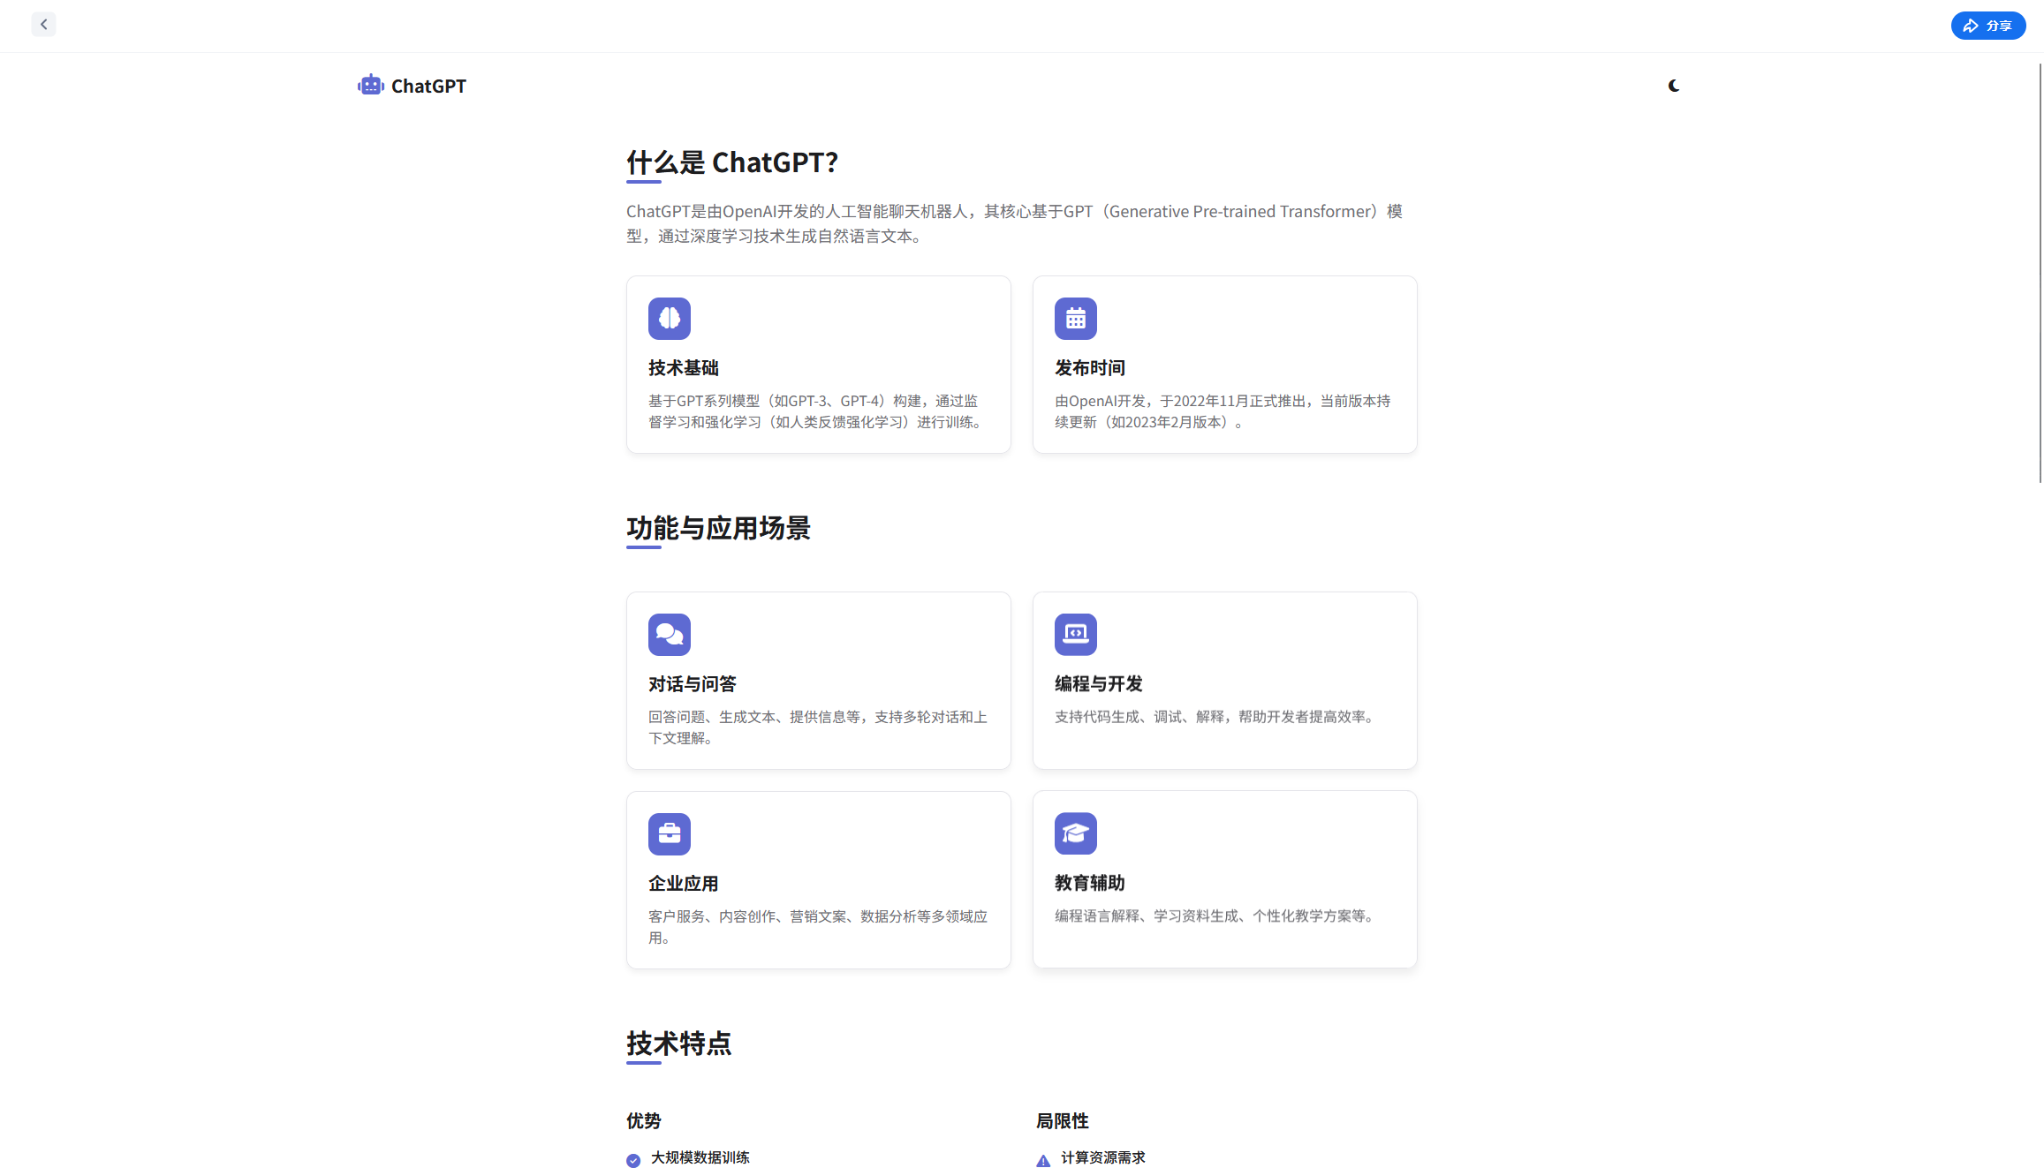Click the vertical page scrollbar
This screenshot has height=1168, width=2044.
click(2040, 274)
